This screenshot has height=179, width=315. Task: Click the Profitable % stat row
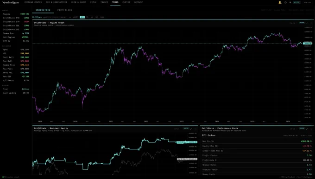coord(257,160)
